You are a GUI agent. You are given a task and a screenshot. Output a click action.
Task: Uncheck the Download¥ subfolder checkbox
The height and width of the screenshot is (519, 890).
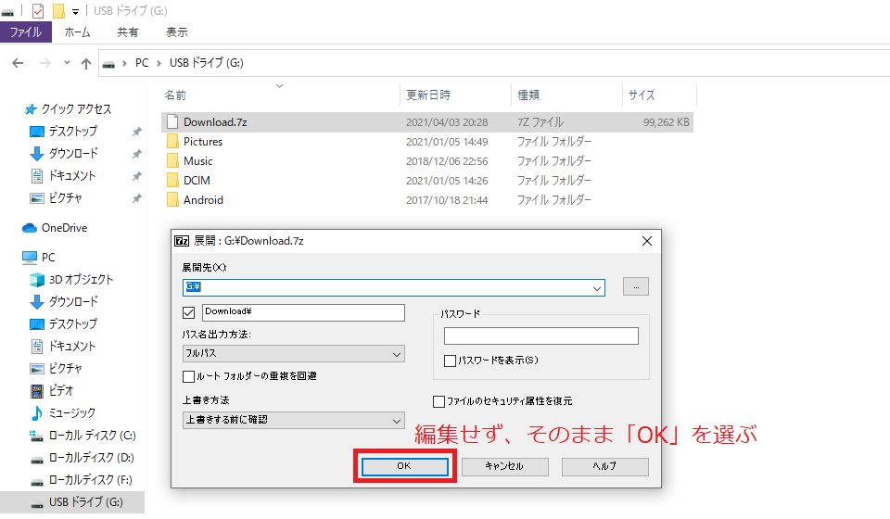189,312
